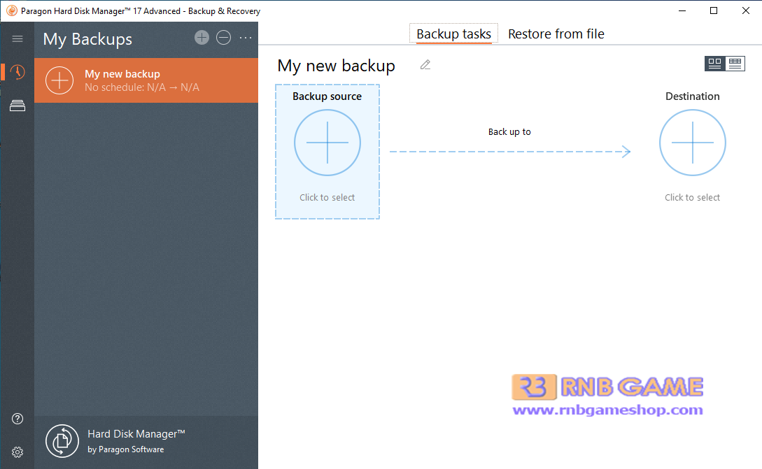Switch to list view layout
762x469 pixels.
[x=735, y=63]
